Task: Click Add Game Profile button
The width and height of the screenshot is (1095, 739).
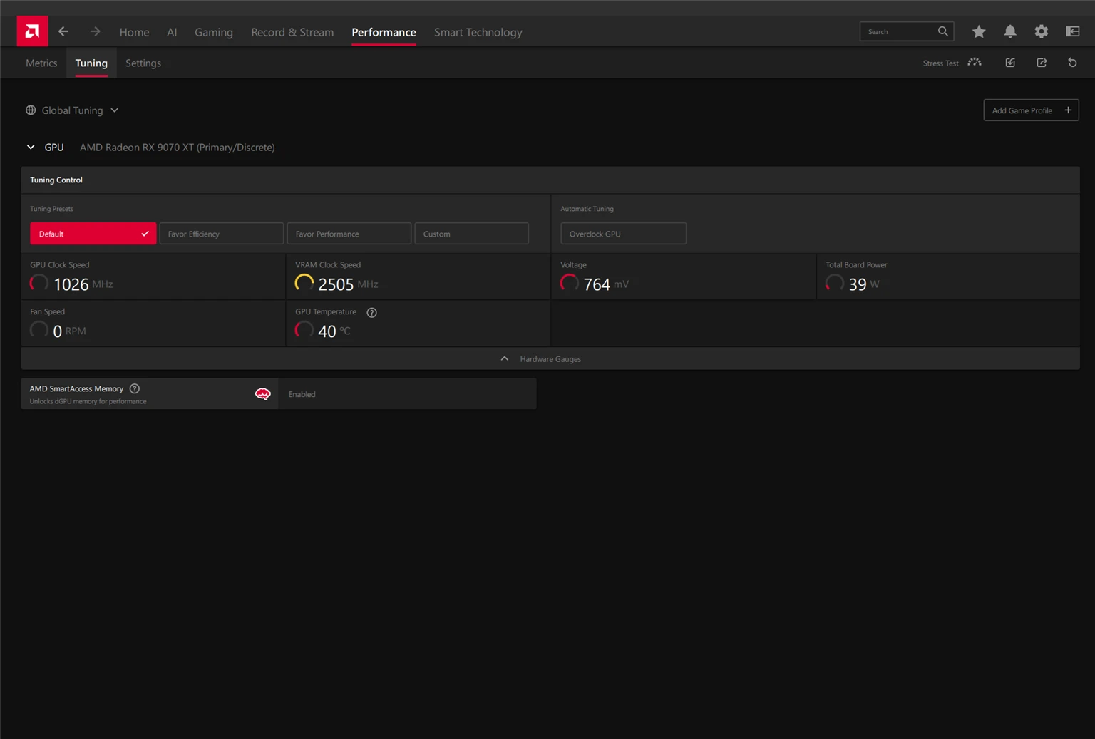Action: point(1031,110)
